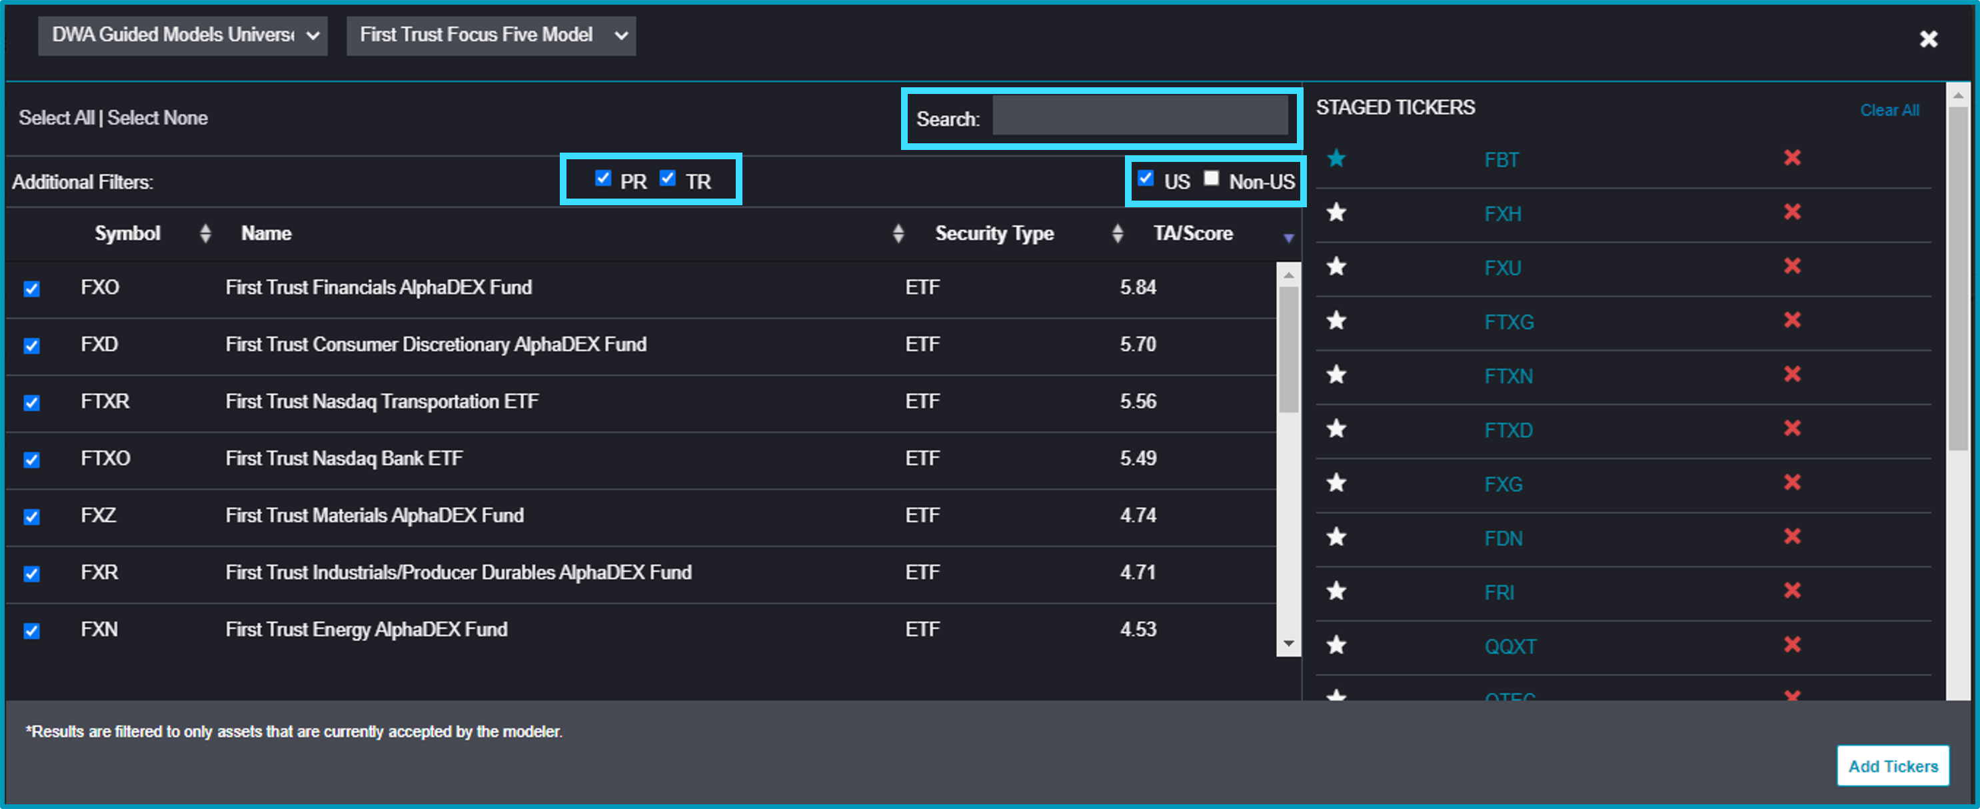This screenshot has height=809, width=1980.
Task: Click the star icon next to FTXN
Action: point(1337,374)
